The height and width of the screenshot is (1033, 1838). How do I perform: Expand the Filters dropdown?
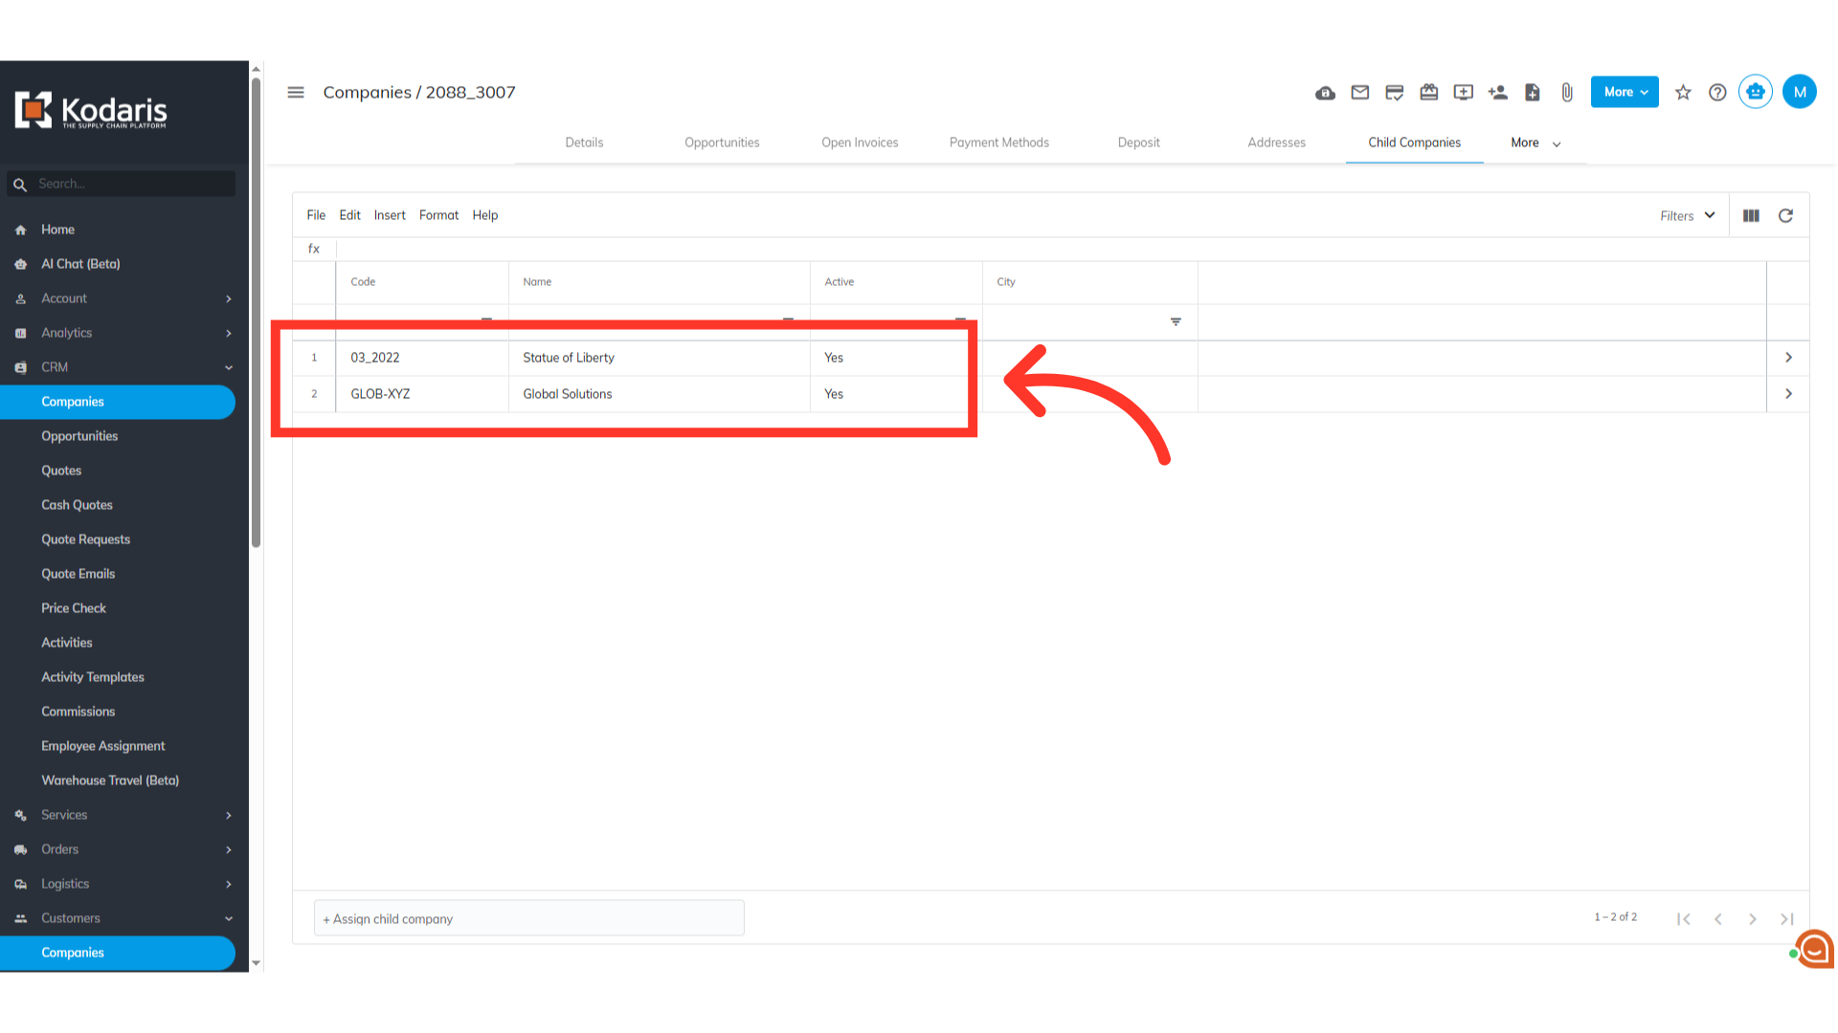point(1687,216)
